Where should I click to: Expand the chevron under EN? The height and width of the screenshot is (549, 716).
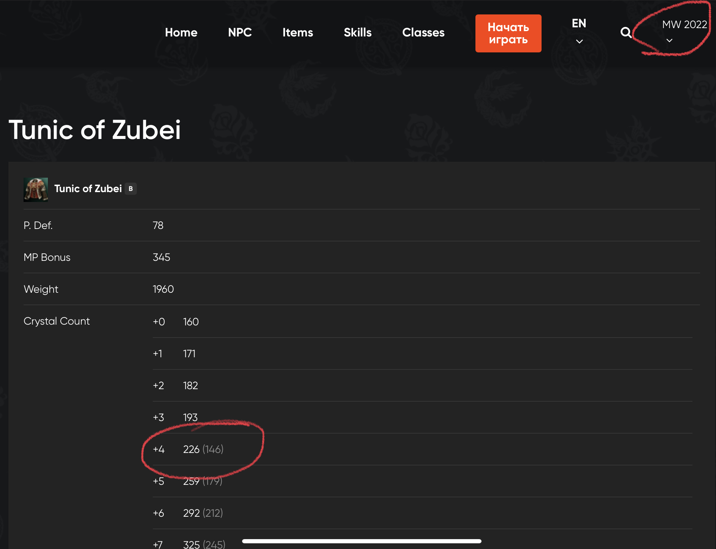[x=579, y=41]
